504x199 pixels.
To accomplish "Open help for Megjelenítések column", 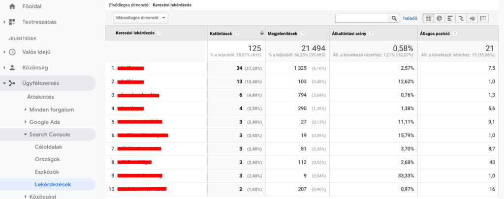I will pos(303,33).
